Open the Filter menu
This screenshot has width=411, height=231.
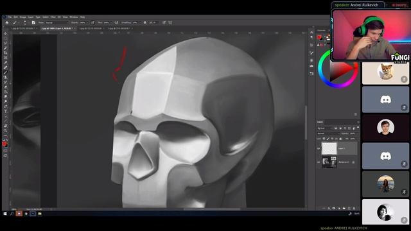point(53,17)
